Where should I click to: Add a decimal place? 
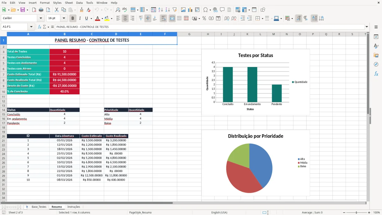click(x=227, y=18)
